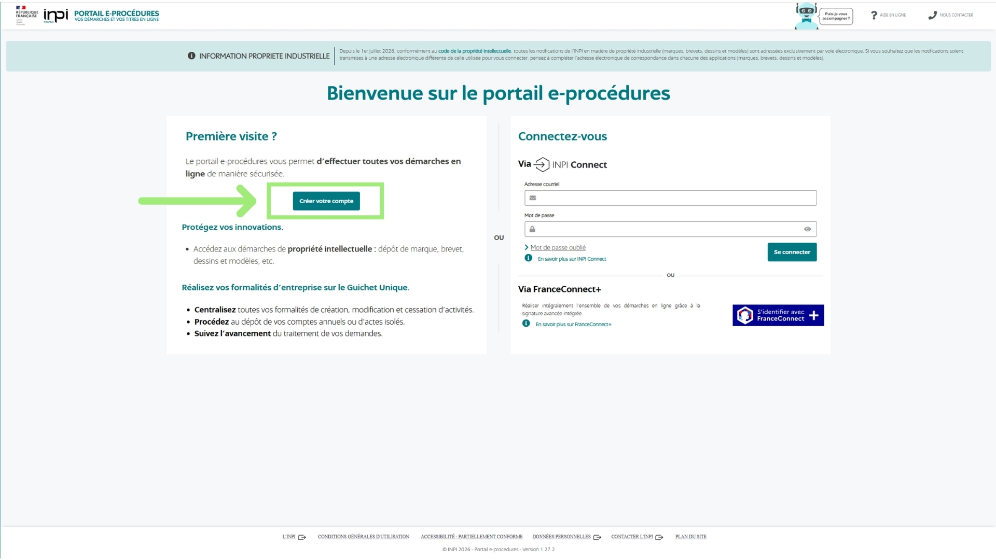Open Nous contacter in the header

(x=956, y=15)
